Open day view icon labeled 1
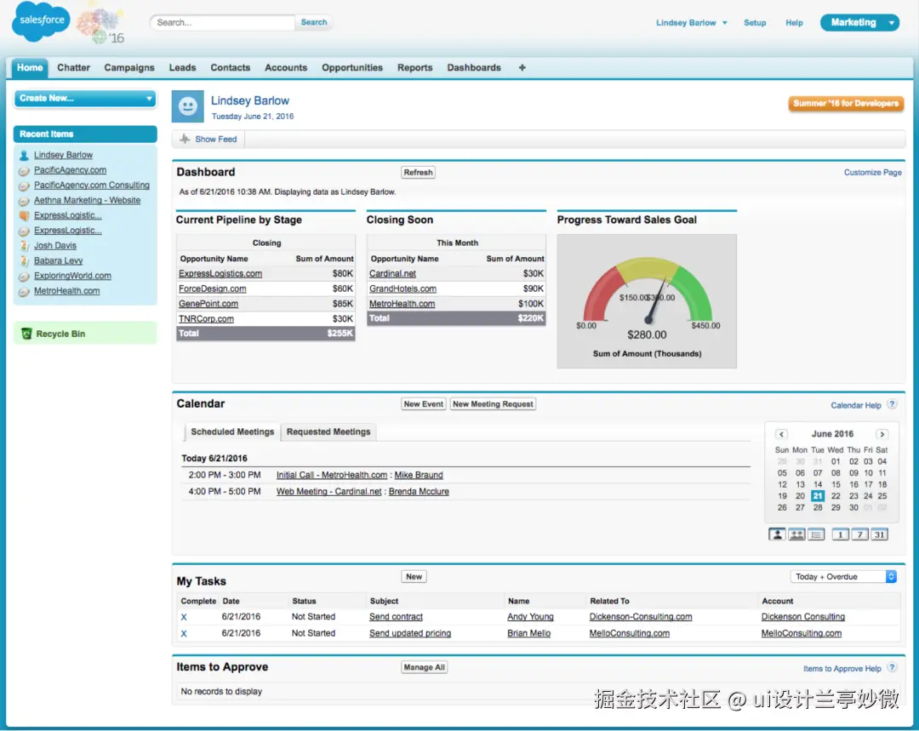 (841, 534)
